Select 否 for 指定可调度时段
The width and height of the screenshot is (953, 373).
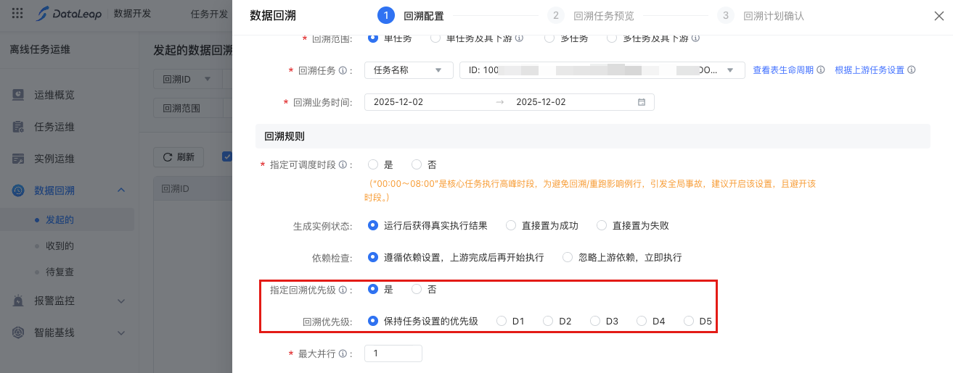point(417,164)
